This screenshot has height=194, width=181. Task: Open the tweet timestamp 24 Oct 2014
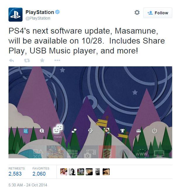click(x=28, y=185)
